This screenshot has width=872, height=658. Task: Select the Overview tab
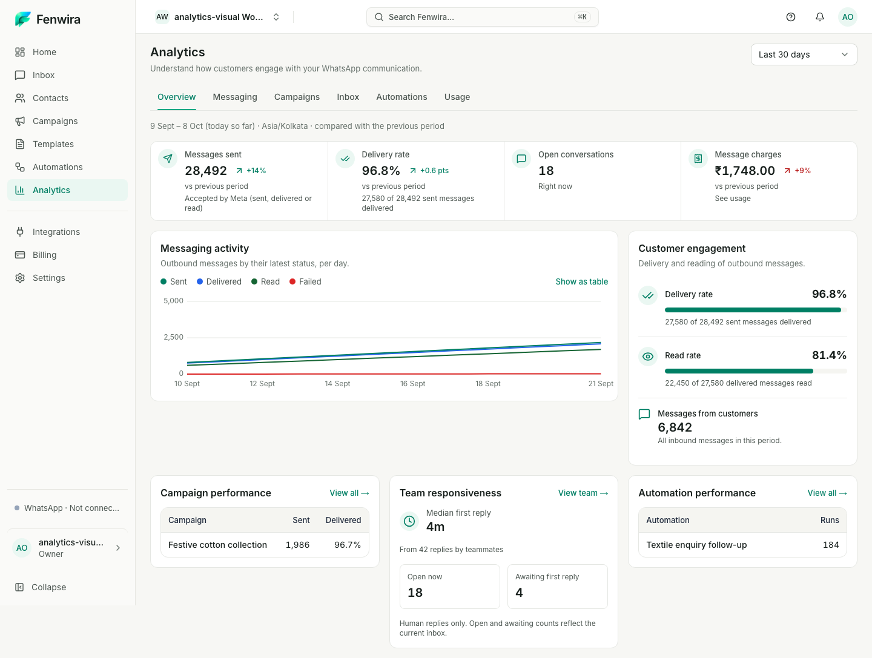[x=177, y=97]
